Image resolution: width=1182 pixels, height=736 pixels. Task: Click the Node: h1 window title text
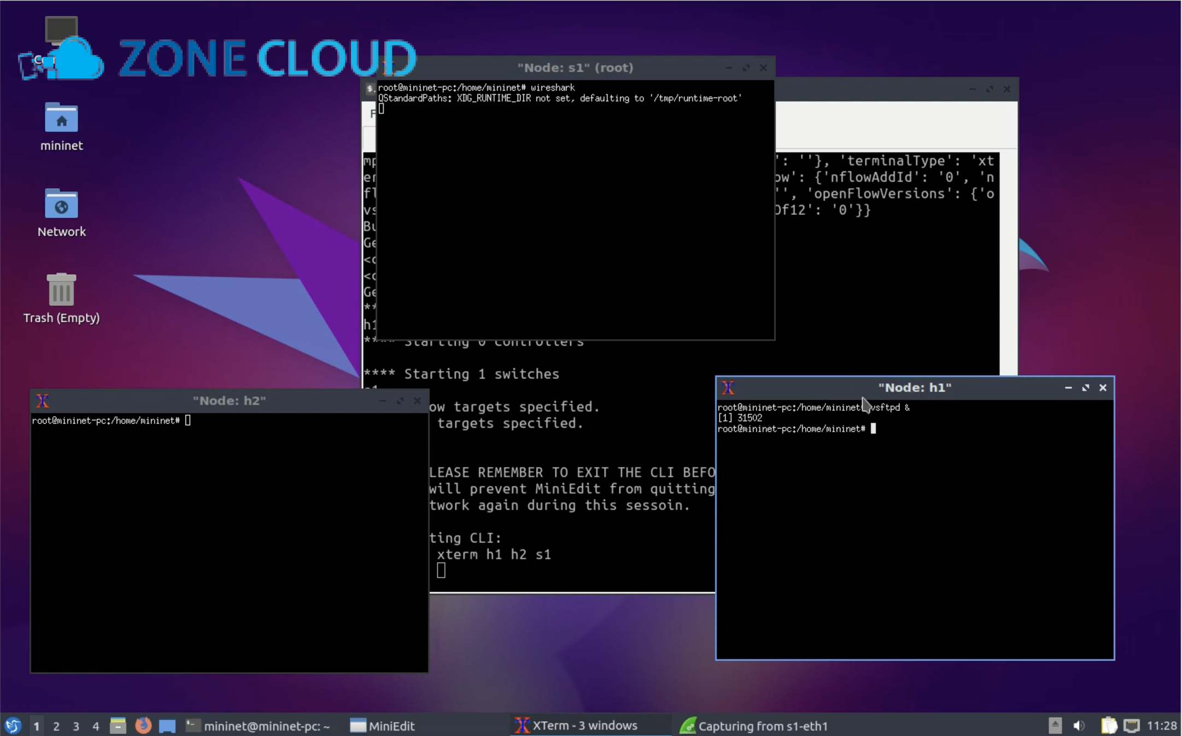click(915, 388)
